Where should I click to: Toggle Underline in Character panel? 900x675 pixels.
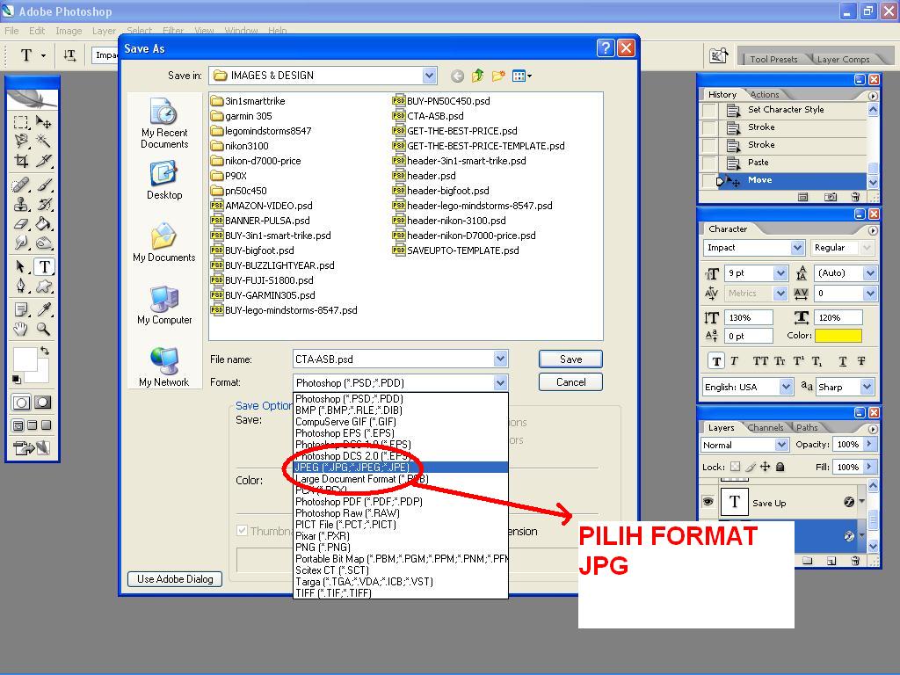843,361
